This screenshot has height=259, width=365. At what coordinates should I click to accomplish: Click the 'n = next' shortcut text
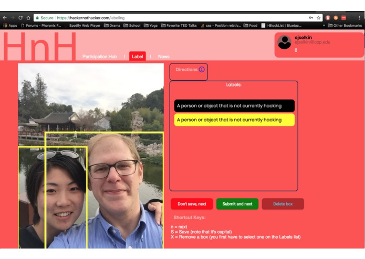coord(179,226)
